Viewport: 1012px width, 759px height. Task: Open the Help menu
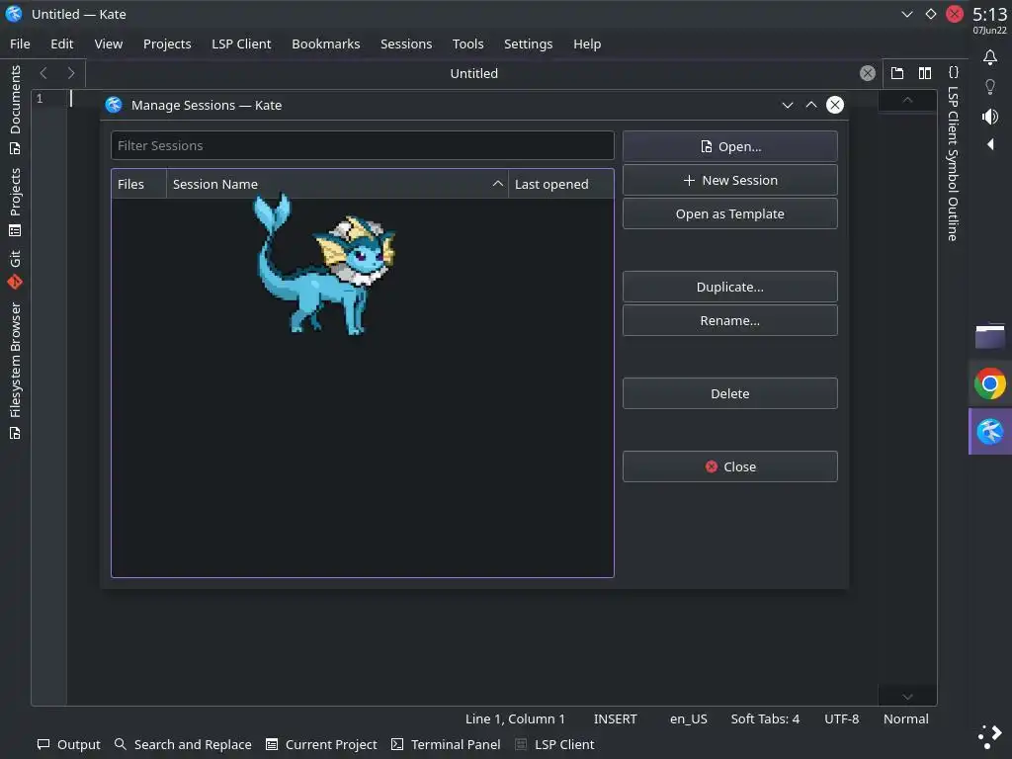(587, 43)
